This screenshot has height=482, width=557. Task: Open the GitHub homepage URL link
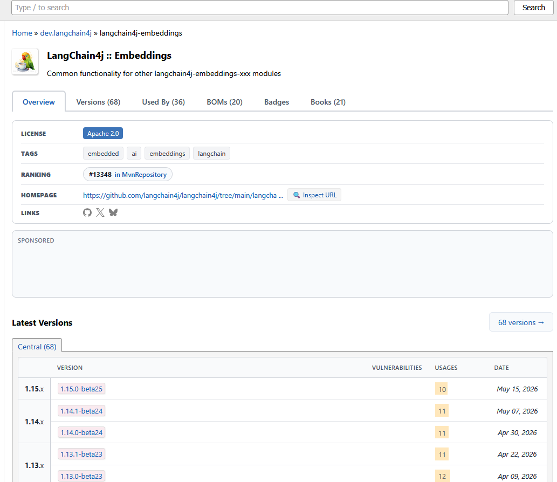183,195
